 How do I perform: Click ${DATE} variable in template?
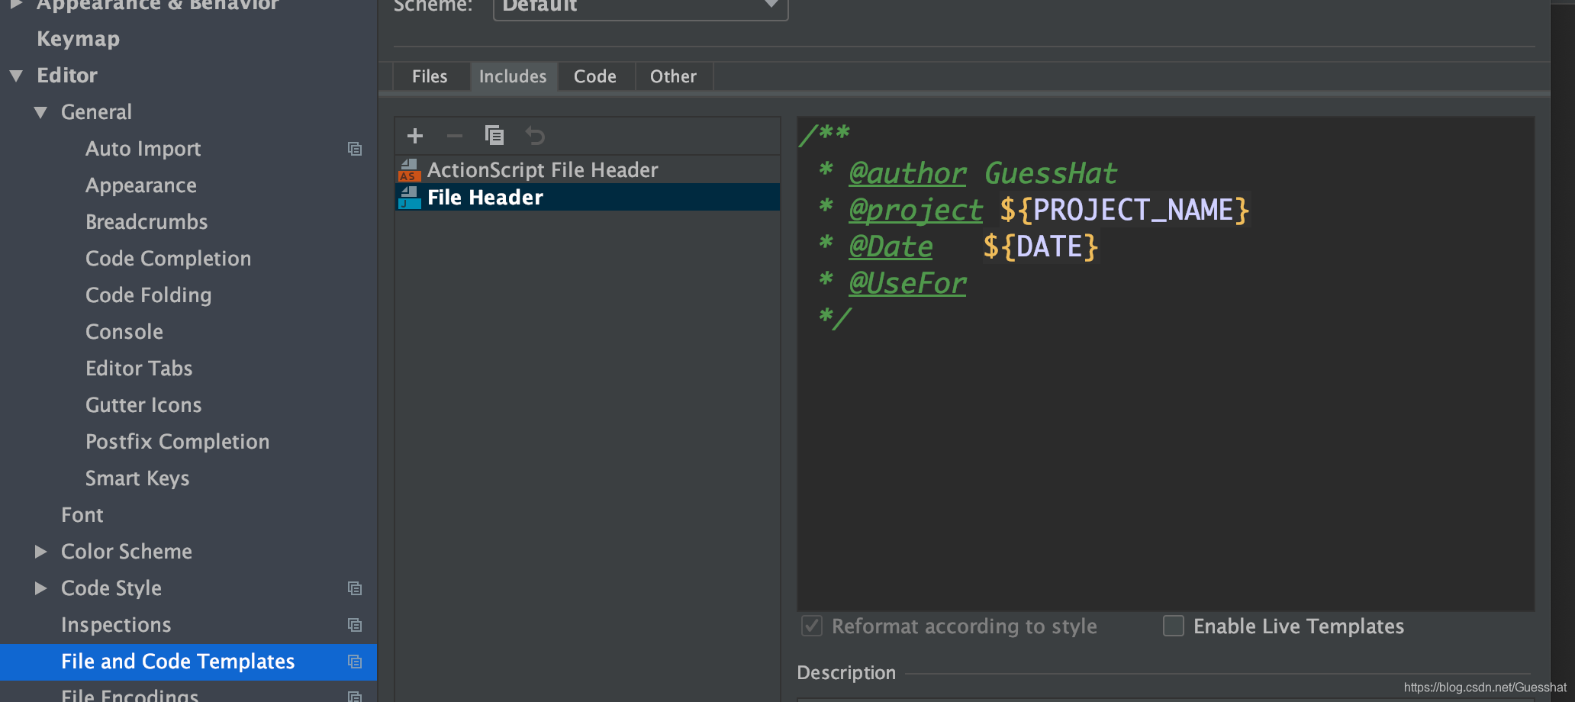coord(1040,246)
